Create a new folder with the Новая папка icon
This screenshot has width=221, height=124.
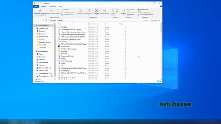[x=113, y=10]
